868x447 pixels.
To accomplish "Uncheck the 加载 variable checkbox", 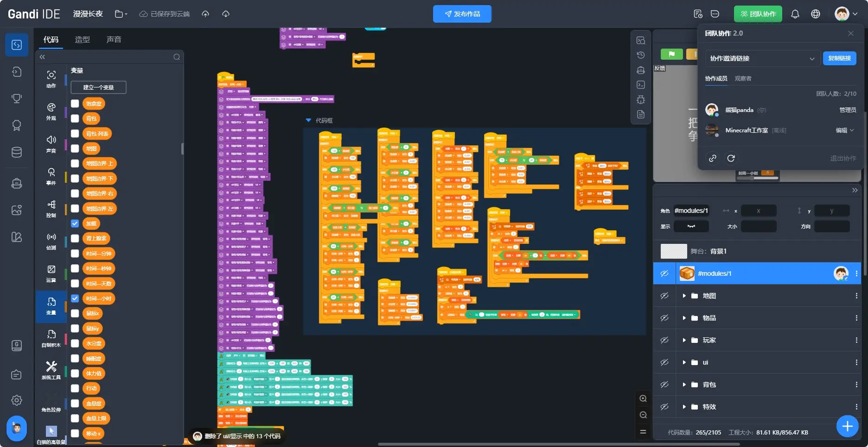I will click(75, 223).
